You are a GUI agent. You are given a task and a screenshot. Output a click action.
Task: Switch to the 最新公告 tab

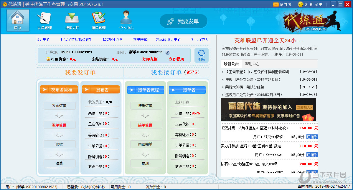[x=231, y=64]
